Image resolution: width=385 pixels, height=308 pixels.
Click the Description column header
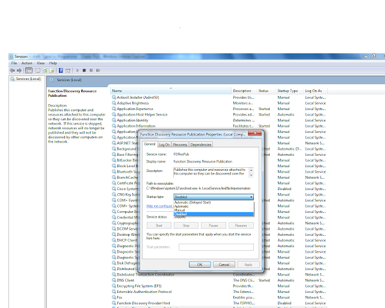[x=244, y=91]
